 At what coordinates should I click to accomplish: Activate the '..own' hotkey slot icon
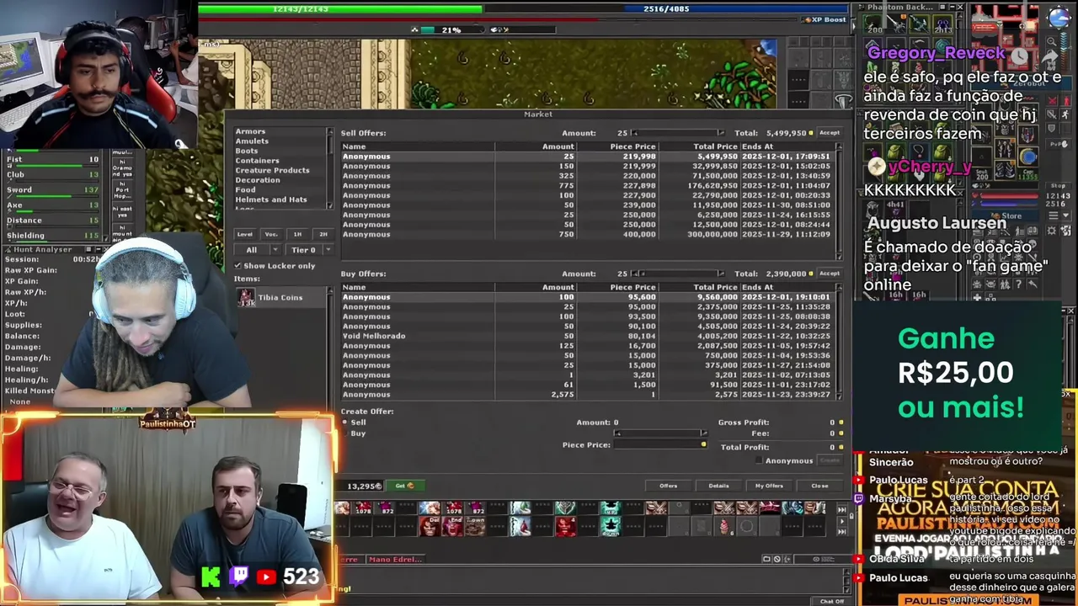475,526
